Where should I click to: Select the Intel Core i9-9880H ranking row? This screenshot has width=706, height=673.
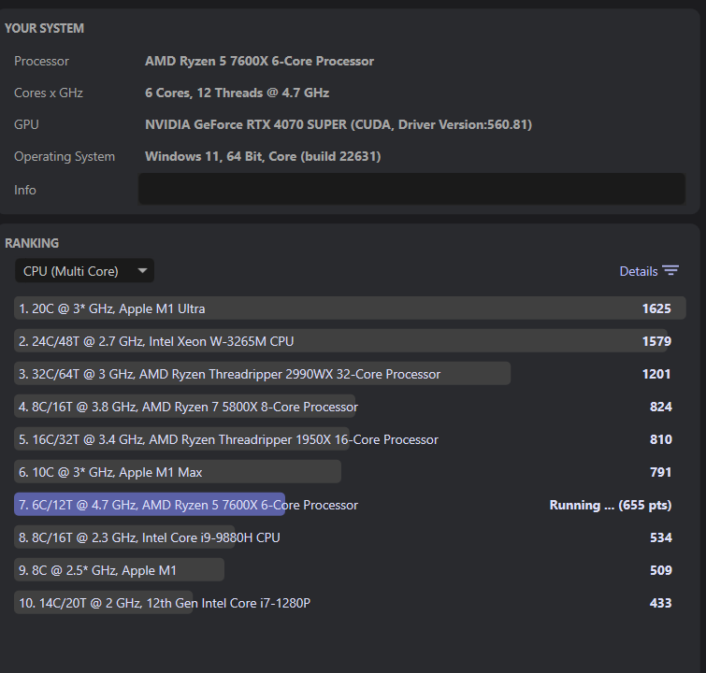tap(350, 537)
